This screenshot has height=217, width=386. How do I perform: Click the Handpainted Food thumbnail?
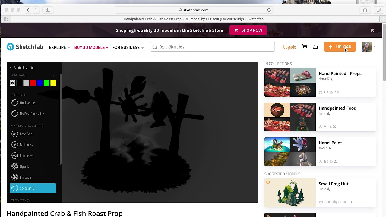click(290, 117)
